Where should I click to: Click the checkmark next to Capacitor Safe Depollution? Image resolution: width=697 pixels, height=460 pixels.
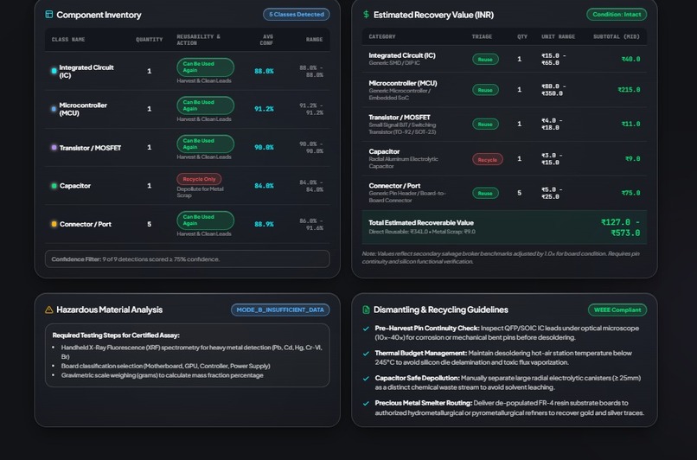tap(366, 379)
